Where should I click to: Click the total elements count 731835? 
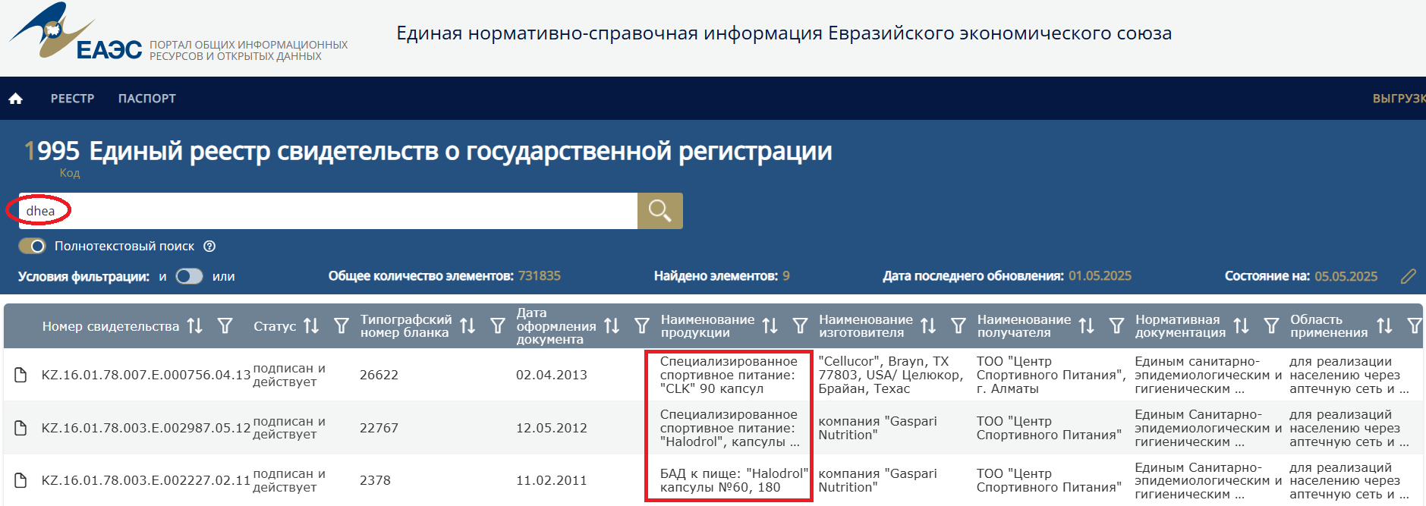(540, 276)
